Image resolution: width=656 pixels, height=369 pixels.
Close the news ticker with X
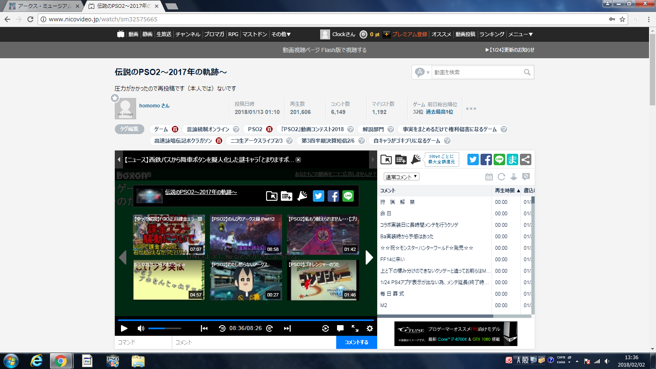click(298, 160)
